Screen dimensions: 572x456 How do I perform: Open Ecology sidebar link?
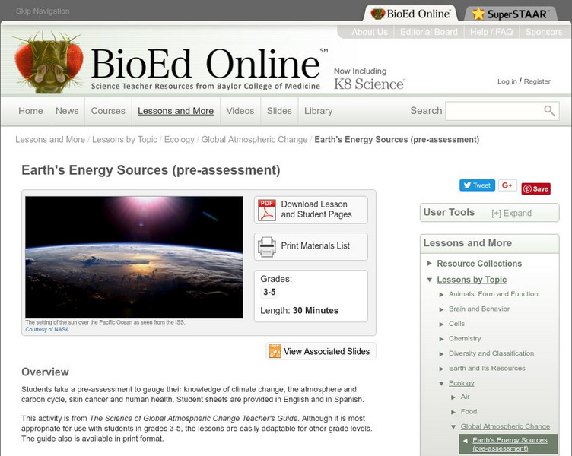tap(462, 383)
